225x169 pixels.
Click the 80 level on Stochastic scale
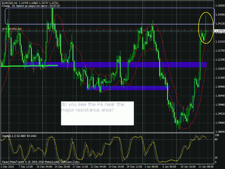pyautogui.click(x=216, y=139)
